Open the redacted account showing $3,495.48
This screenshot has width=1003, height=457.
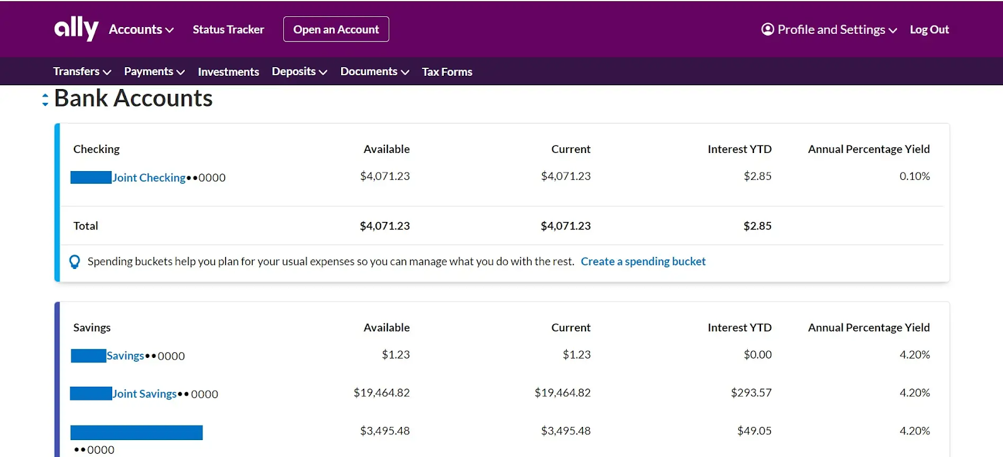137,433
